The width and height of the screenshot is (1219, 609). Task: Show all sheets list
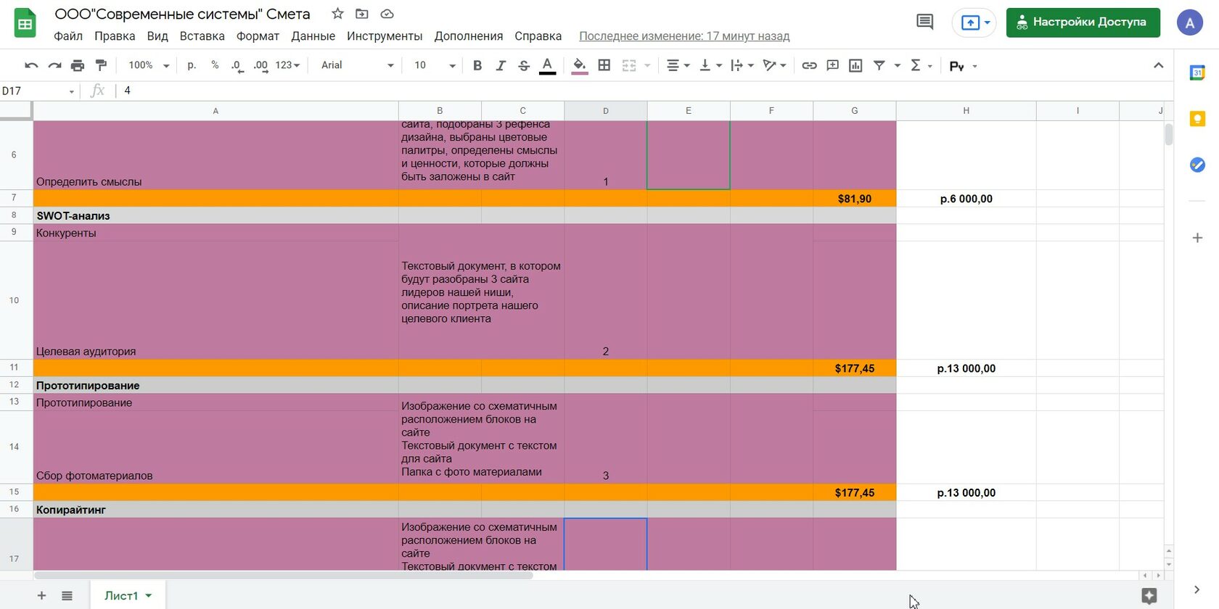pos(67,596)
